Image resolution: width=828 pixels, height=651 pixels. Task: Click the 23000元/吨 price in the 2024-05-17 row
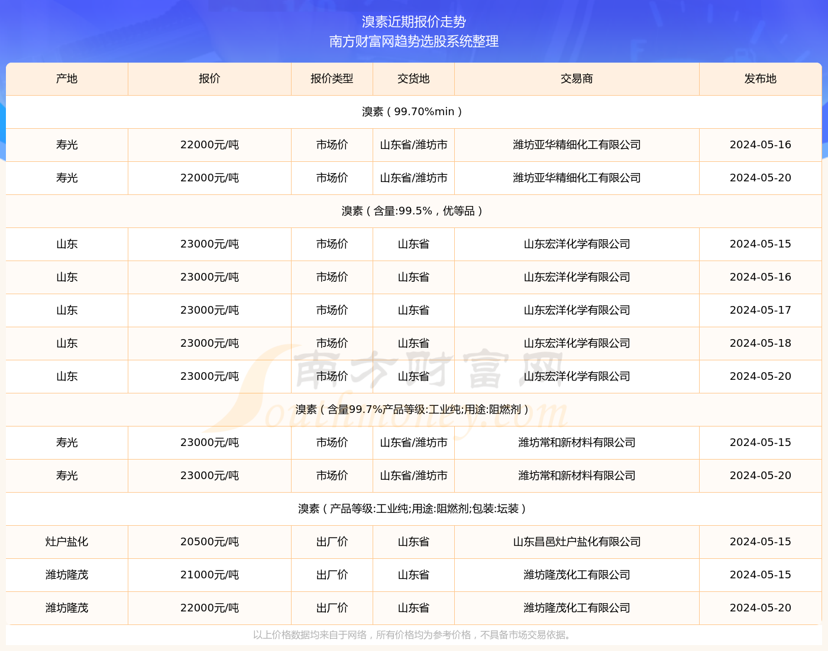[209, 310]
